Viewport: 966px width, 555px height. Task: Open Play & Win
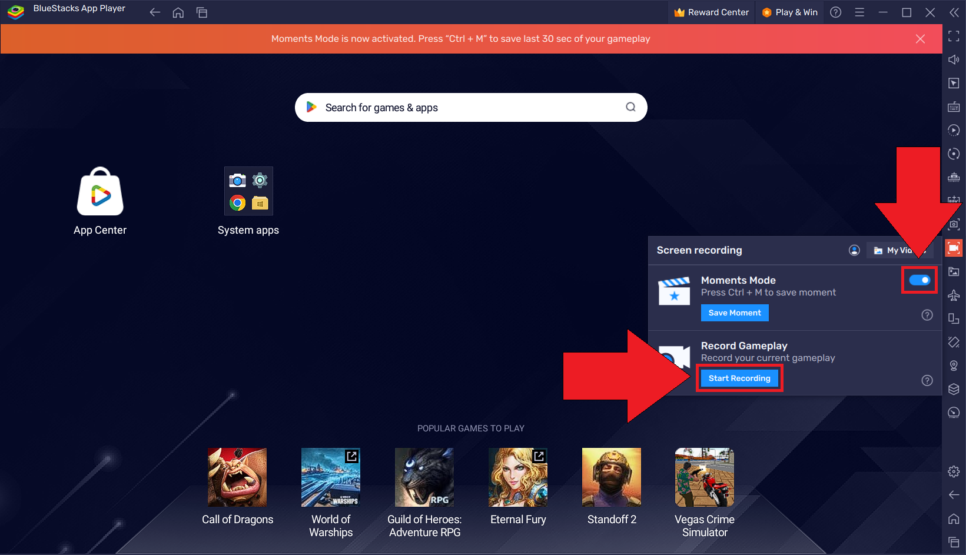click(x=789, y=12)
